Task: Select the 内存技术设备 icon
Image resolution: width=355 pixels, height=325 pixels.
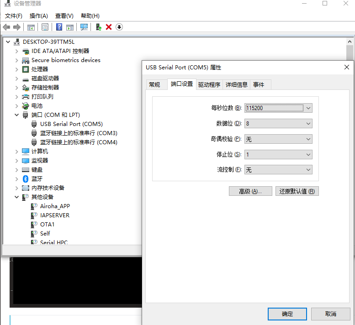Action: [26, 188]
